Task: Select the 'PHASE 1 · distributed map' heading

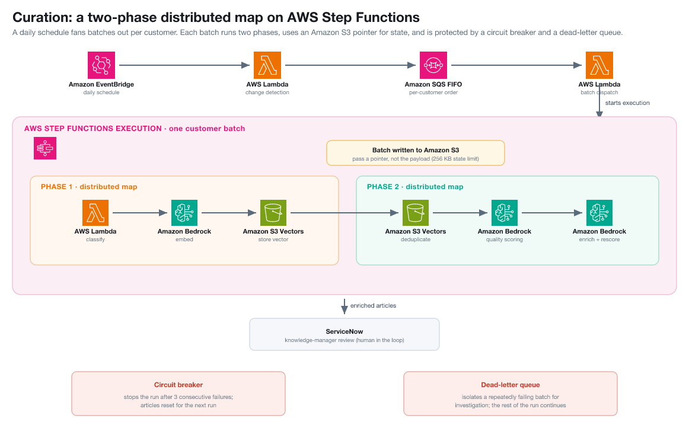Action: tap(89, 187)
